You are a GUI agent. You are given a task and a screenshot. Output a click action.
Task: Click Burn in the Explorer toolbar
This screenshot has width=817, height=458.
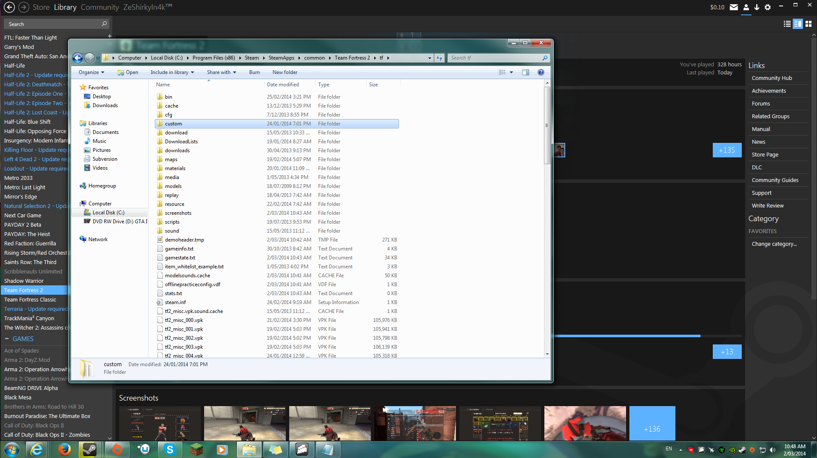click(x=254, y=72)
